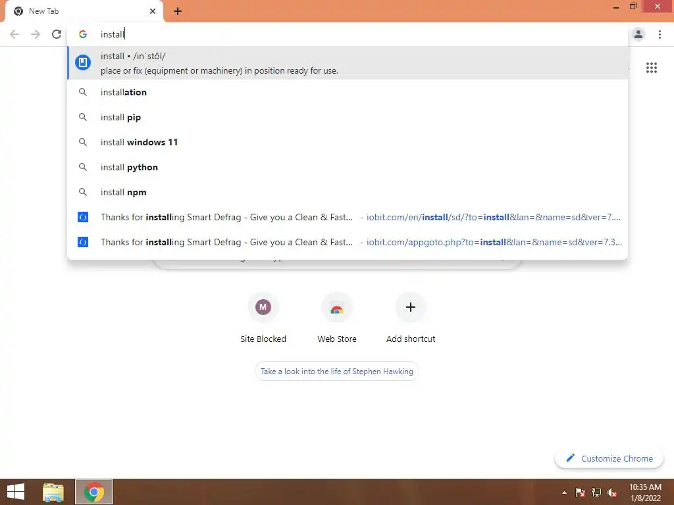The image size is (674, 505).
Task: Select the New Tab tab
Action: (84, 11)
